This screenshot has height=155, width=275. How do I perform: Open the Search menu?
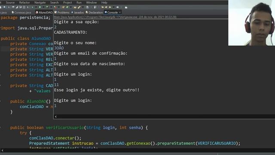[x=54, y=3]
